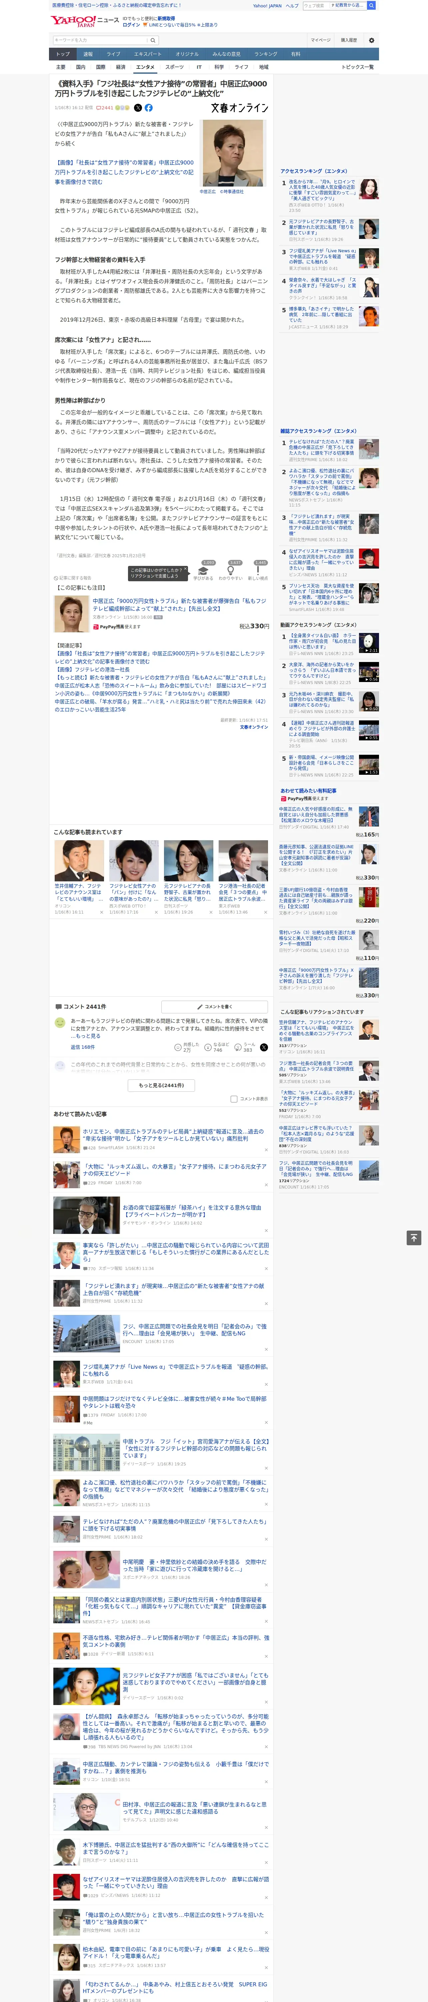Screen dimensions: 428x2002
Task: Open the エキスパート tab
Action: [148, 54]
